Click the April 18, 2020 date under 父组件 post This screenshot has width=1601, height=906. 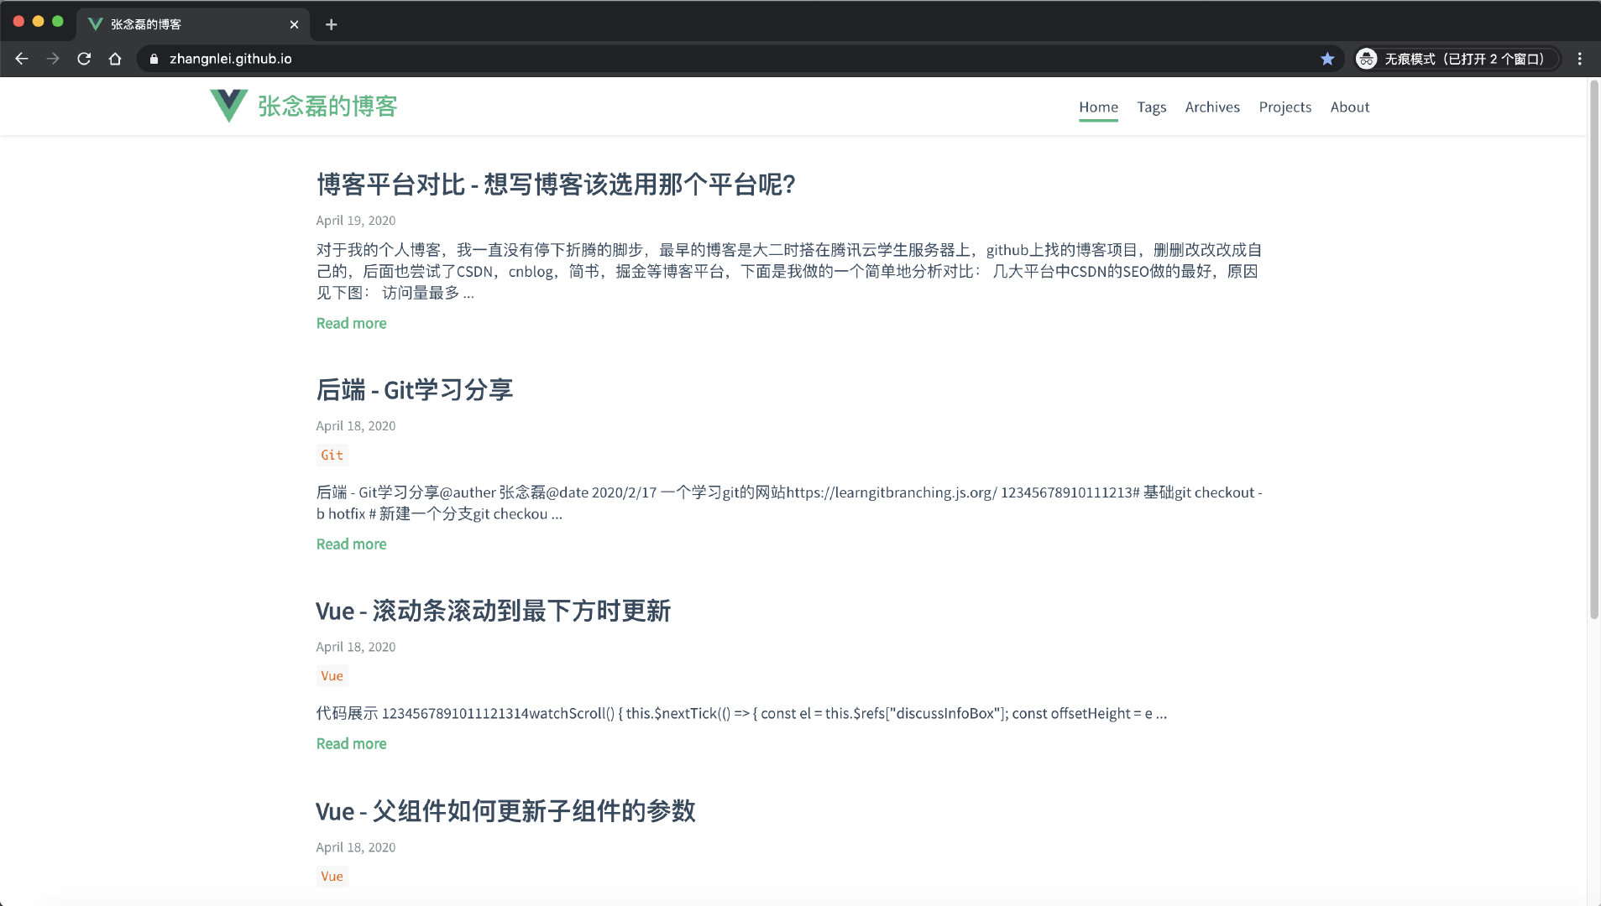click(356, 847)
